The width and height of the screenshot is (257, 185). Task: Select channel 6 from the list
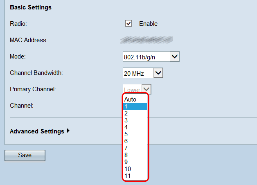point(135,141)
